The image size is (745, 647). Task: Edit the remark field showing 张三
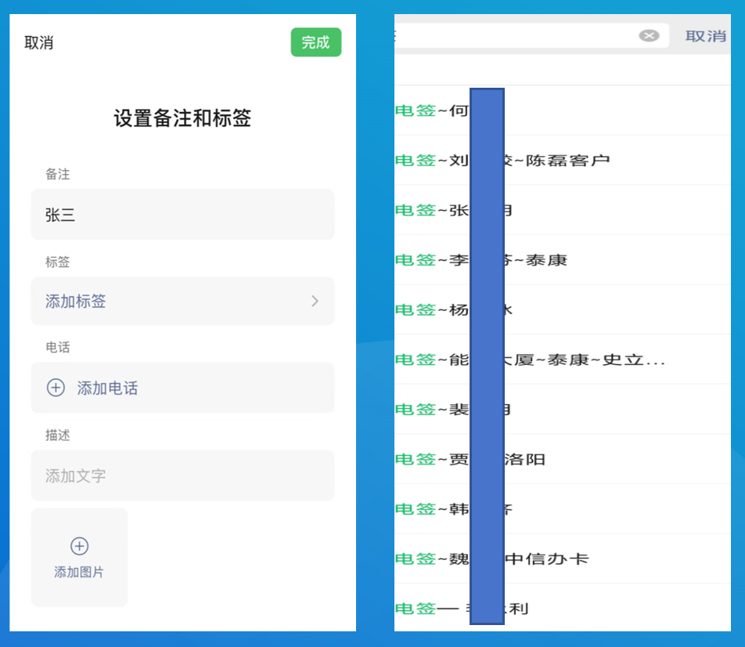182,214
